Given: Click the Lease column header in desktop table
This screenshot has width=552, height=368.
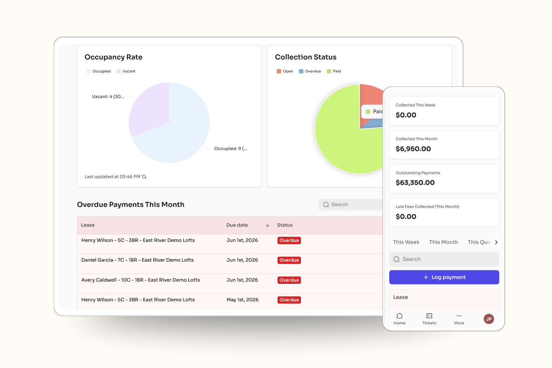Looking at the screenshot, I should pos(88,225).
